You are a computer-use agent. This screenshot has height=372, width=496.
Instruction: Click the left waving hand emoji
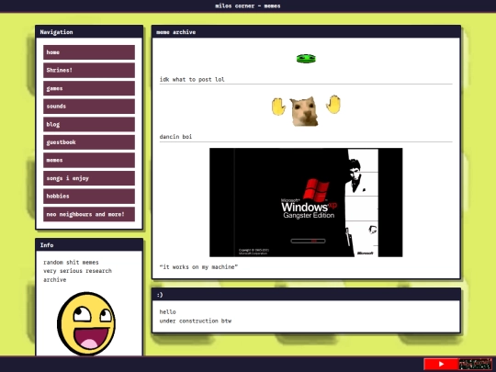pyautogui.click(x=278, y=107)
